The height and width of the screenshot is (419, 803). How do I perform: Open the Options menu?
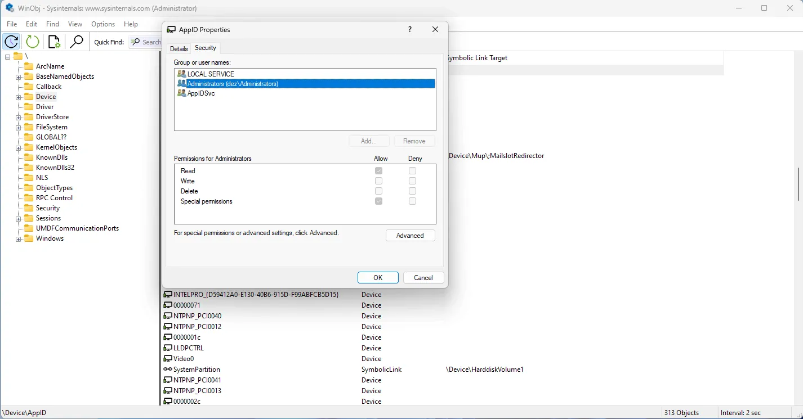[103, 24]
